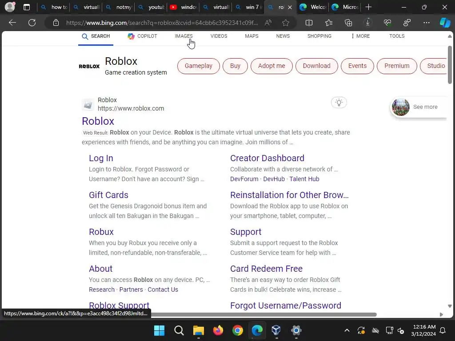Viewport: 455px width, 341px height.
Task: Open the Robux sitelink
Action: (101, 232)
